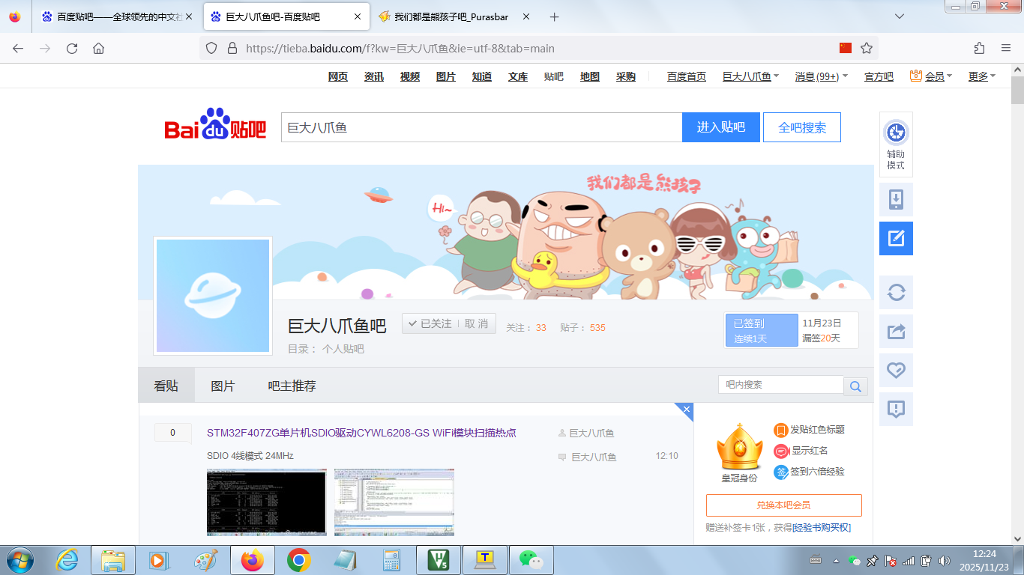Bookmark this page with the star icon
The height and width of the screenshot is (575, 1024).
click(867, 48)
